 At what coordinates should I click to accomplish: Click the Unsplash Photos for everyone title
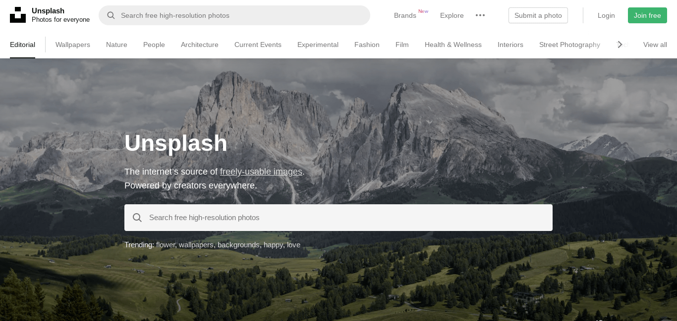click(x=60, y=15)
